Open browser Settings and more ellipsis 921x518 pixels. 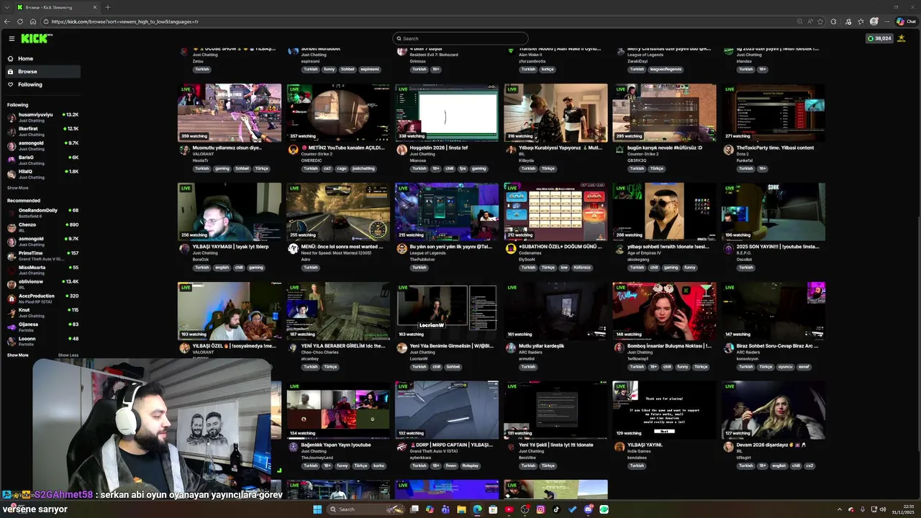click(x=886, y=22)
